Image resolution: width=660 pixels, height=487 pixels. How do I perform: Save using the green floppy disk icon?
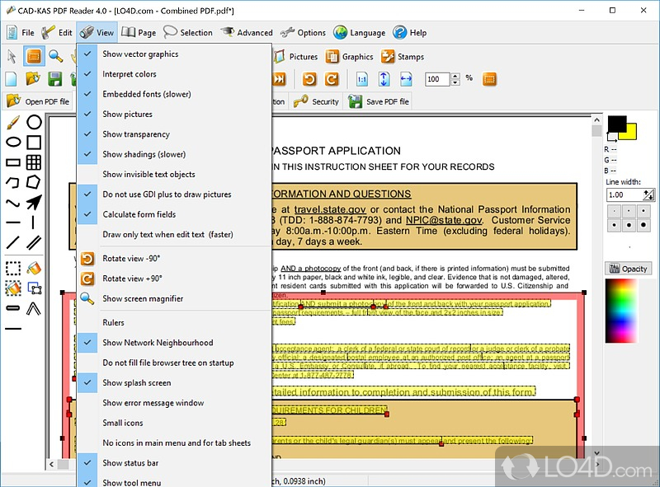tap(54, 79)
